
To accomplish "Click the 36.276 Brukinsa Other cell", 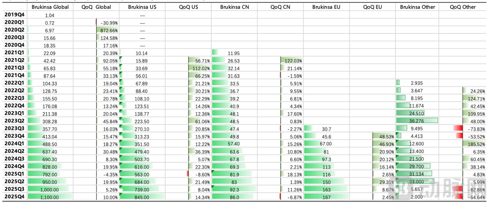I will [416, 121].
